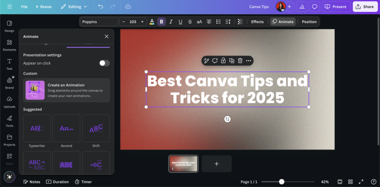Image resolution: width=380 pixels, height=187 pixels.
Task: Select the Canva Tips design title
Action: (259, 7)
